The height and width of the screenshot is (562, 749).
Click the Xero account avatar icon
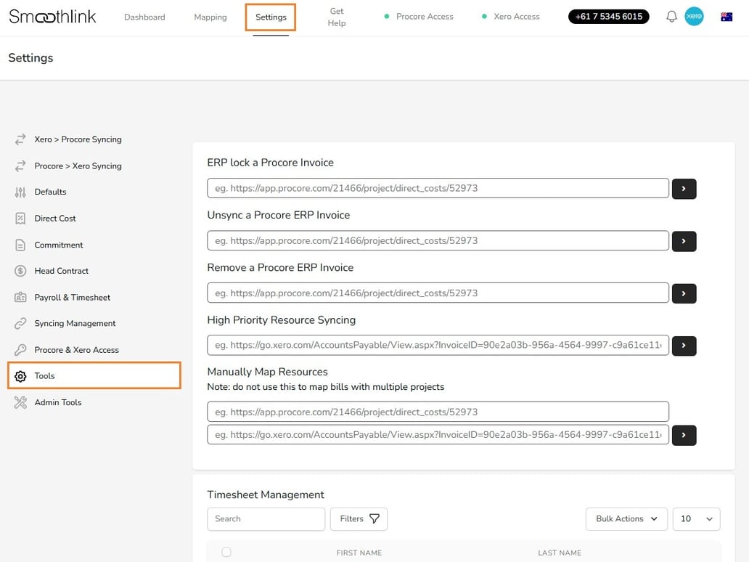694,15
